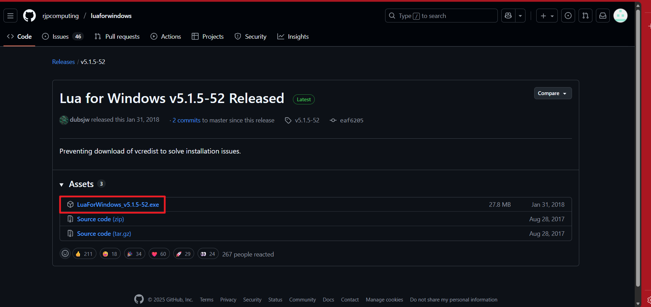Open the footer Privacy link
Screen dimensions: 651x307
click(228, 300)
